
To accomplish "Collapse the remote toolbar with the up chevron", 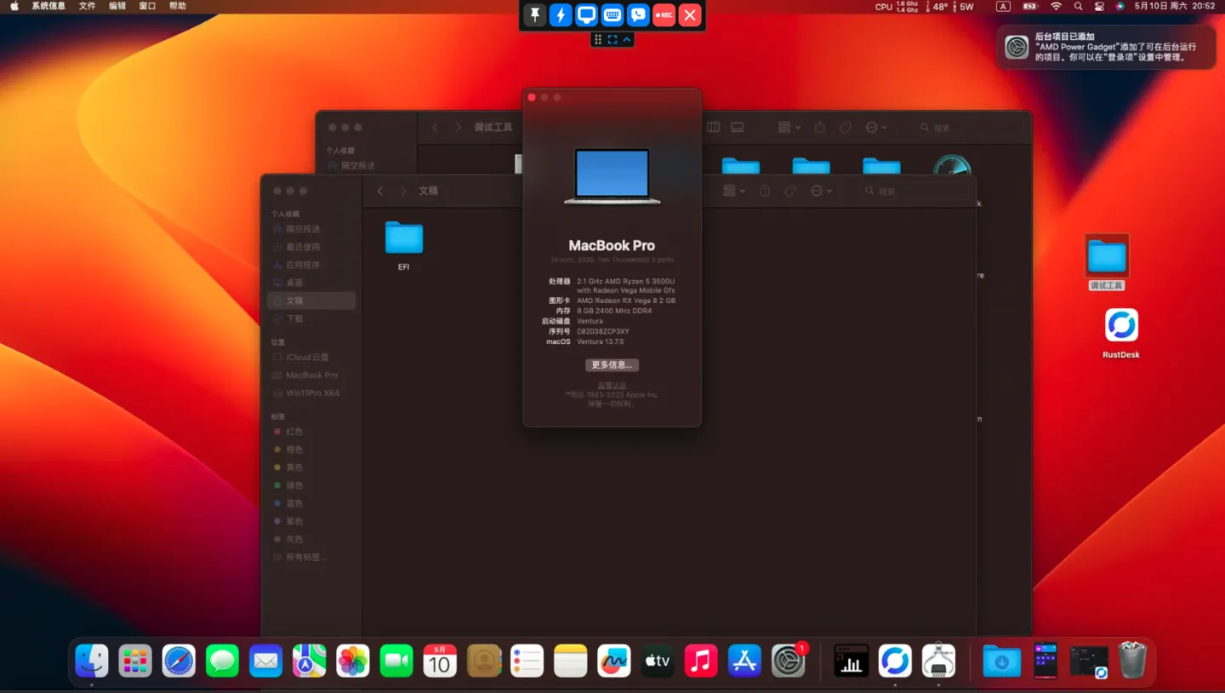I will [627, 39].
